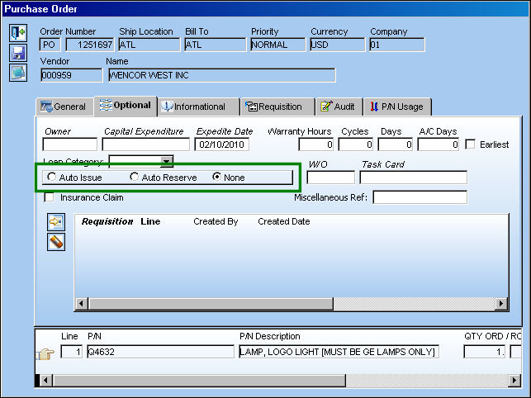Viewport: 531px width, 398px height.
Task: Enable the Earliest checkbox
Action: click(470, 145)
